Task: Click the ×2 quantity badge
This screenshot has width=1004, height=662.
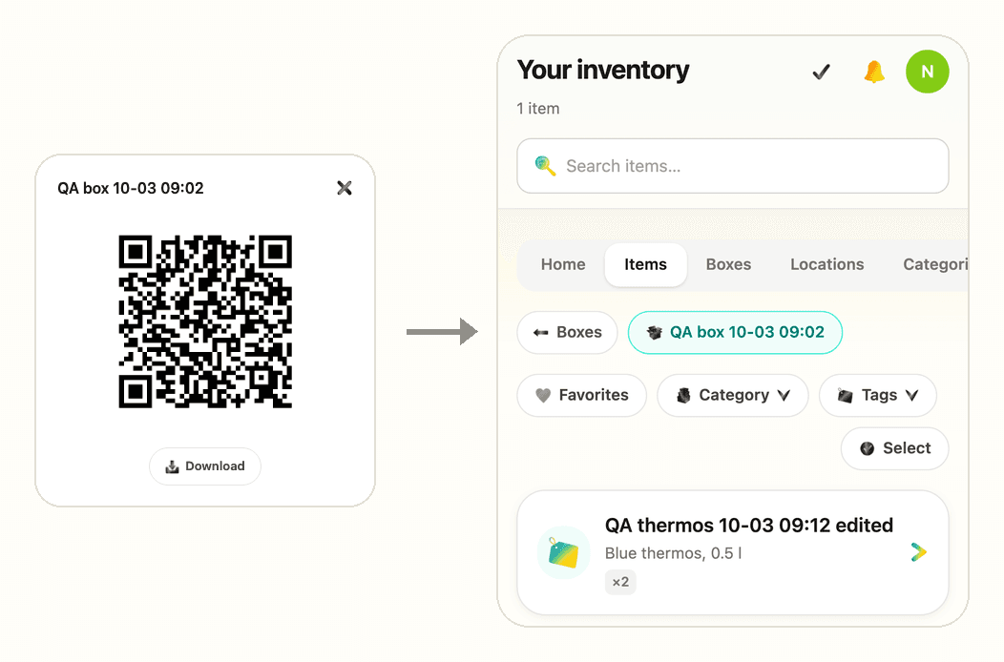Action: point(620,582)
